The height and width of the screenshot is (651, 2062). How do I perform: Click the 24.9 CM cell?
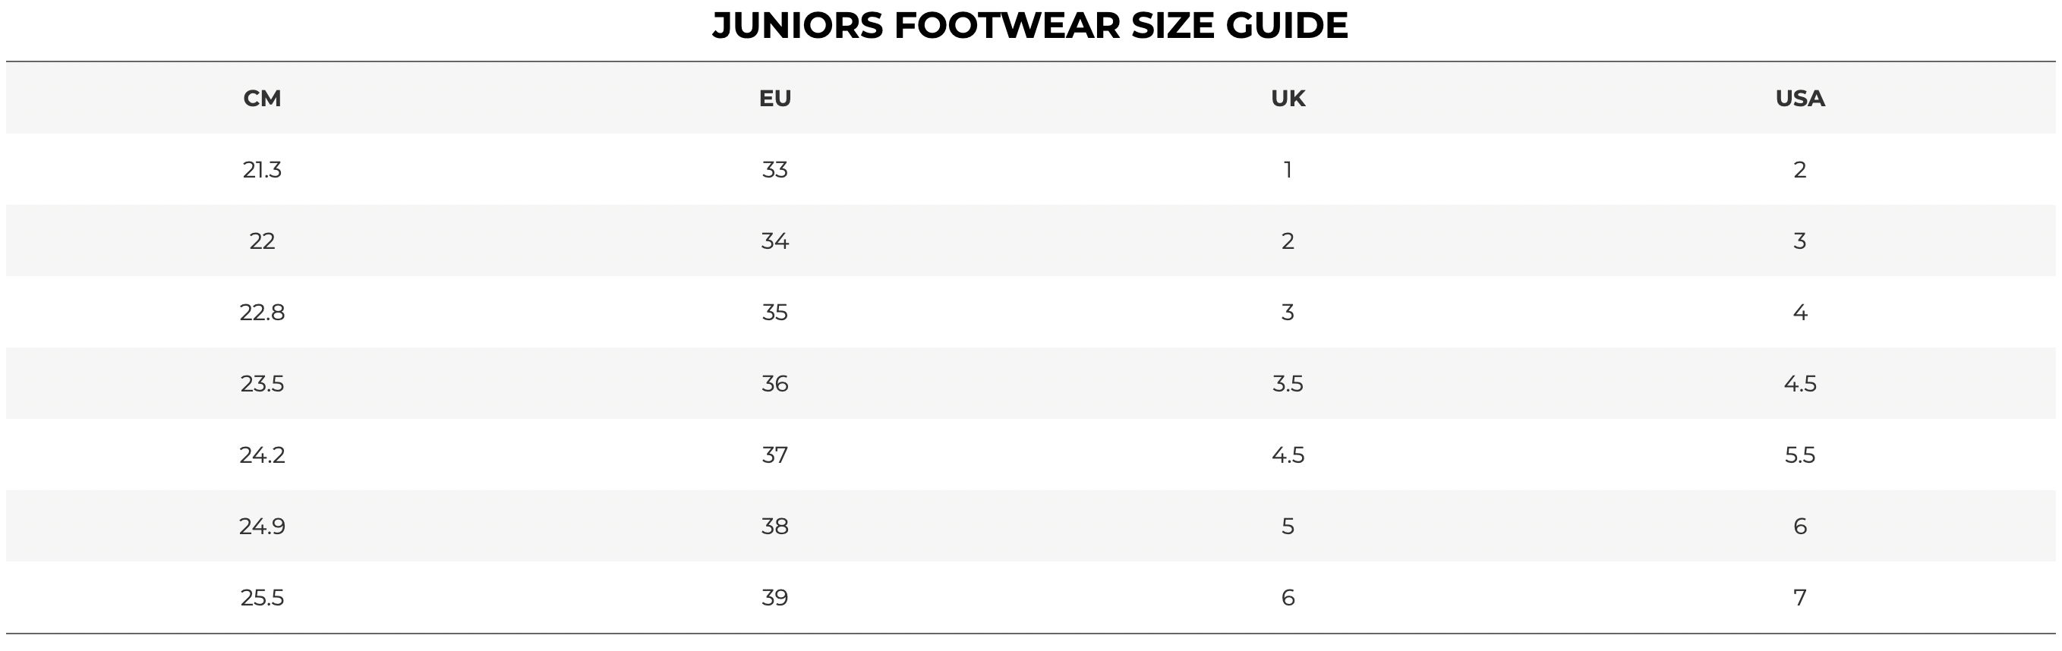262,527
